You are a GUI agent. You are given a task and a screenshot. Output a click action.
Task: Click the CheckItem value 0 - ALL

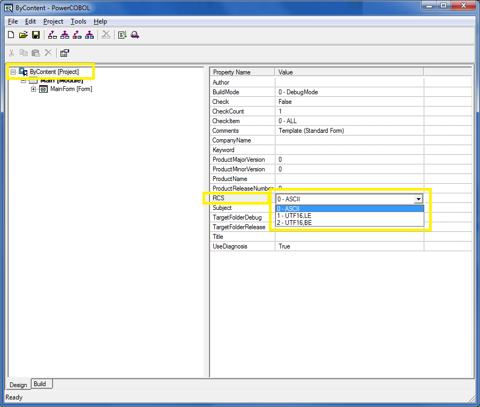(x=288, y=121)
